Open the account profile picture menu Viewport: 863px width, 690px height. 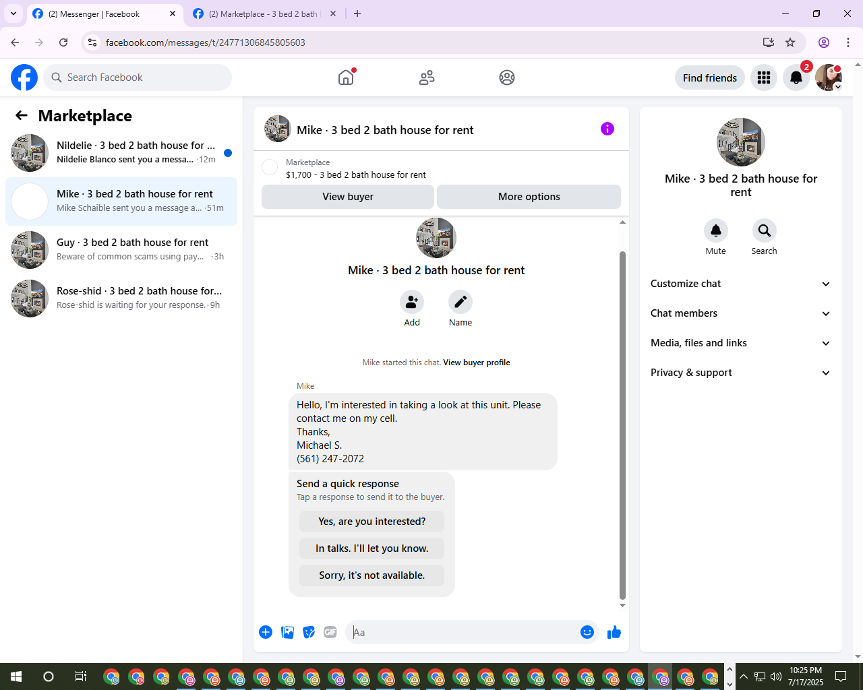(829, 77)
